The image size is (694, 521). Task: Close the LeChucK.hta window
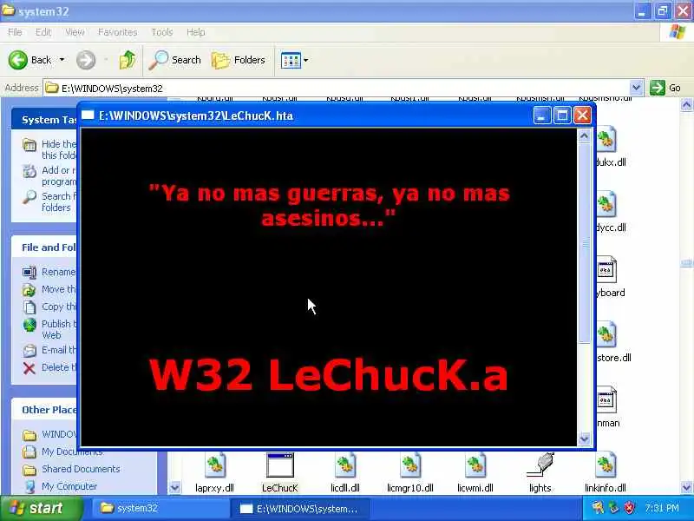(x=582, y=115)
